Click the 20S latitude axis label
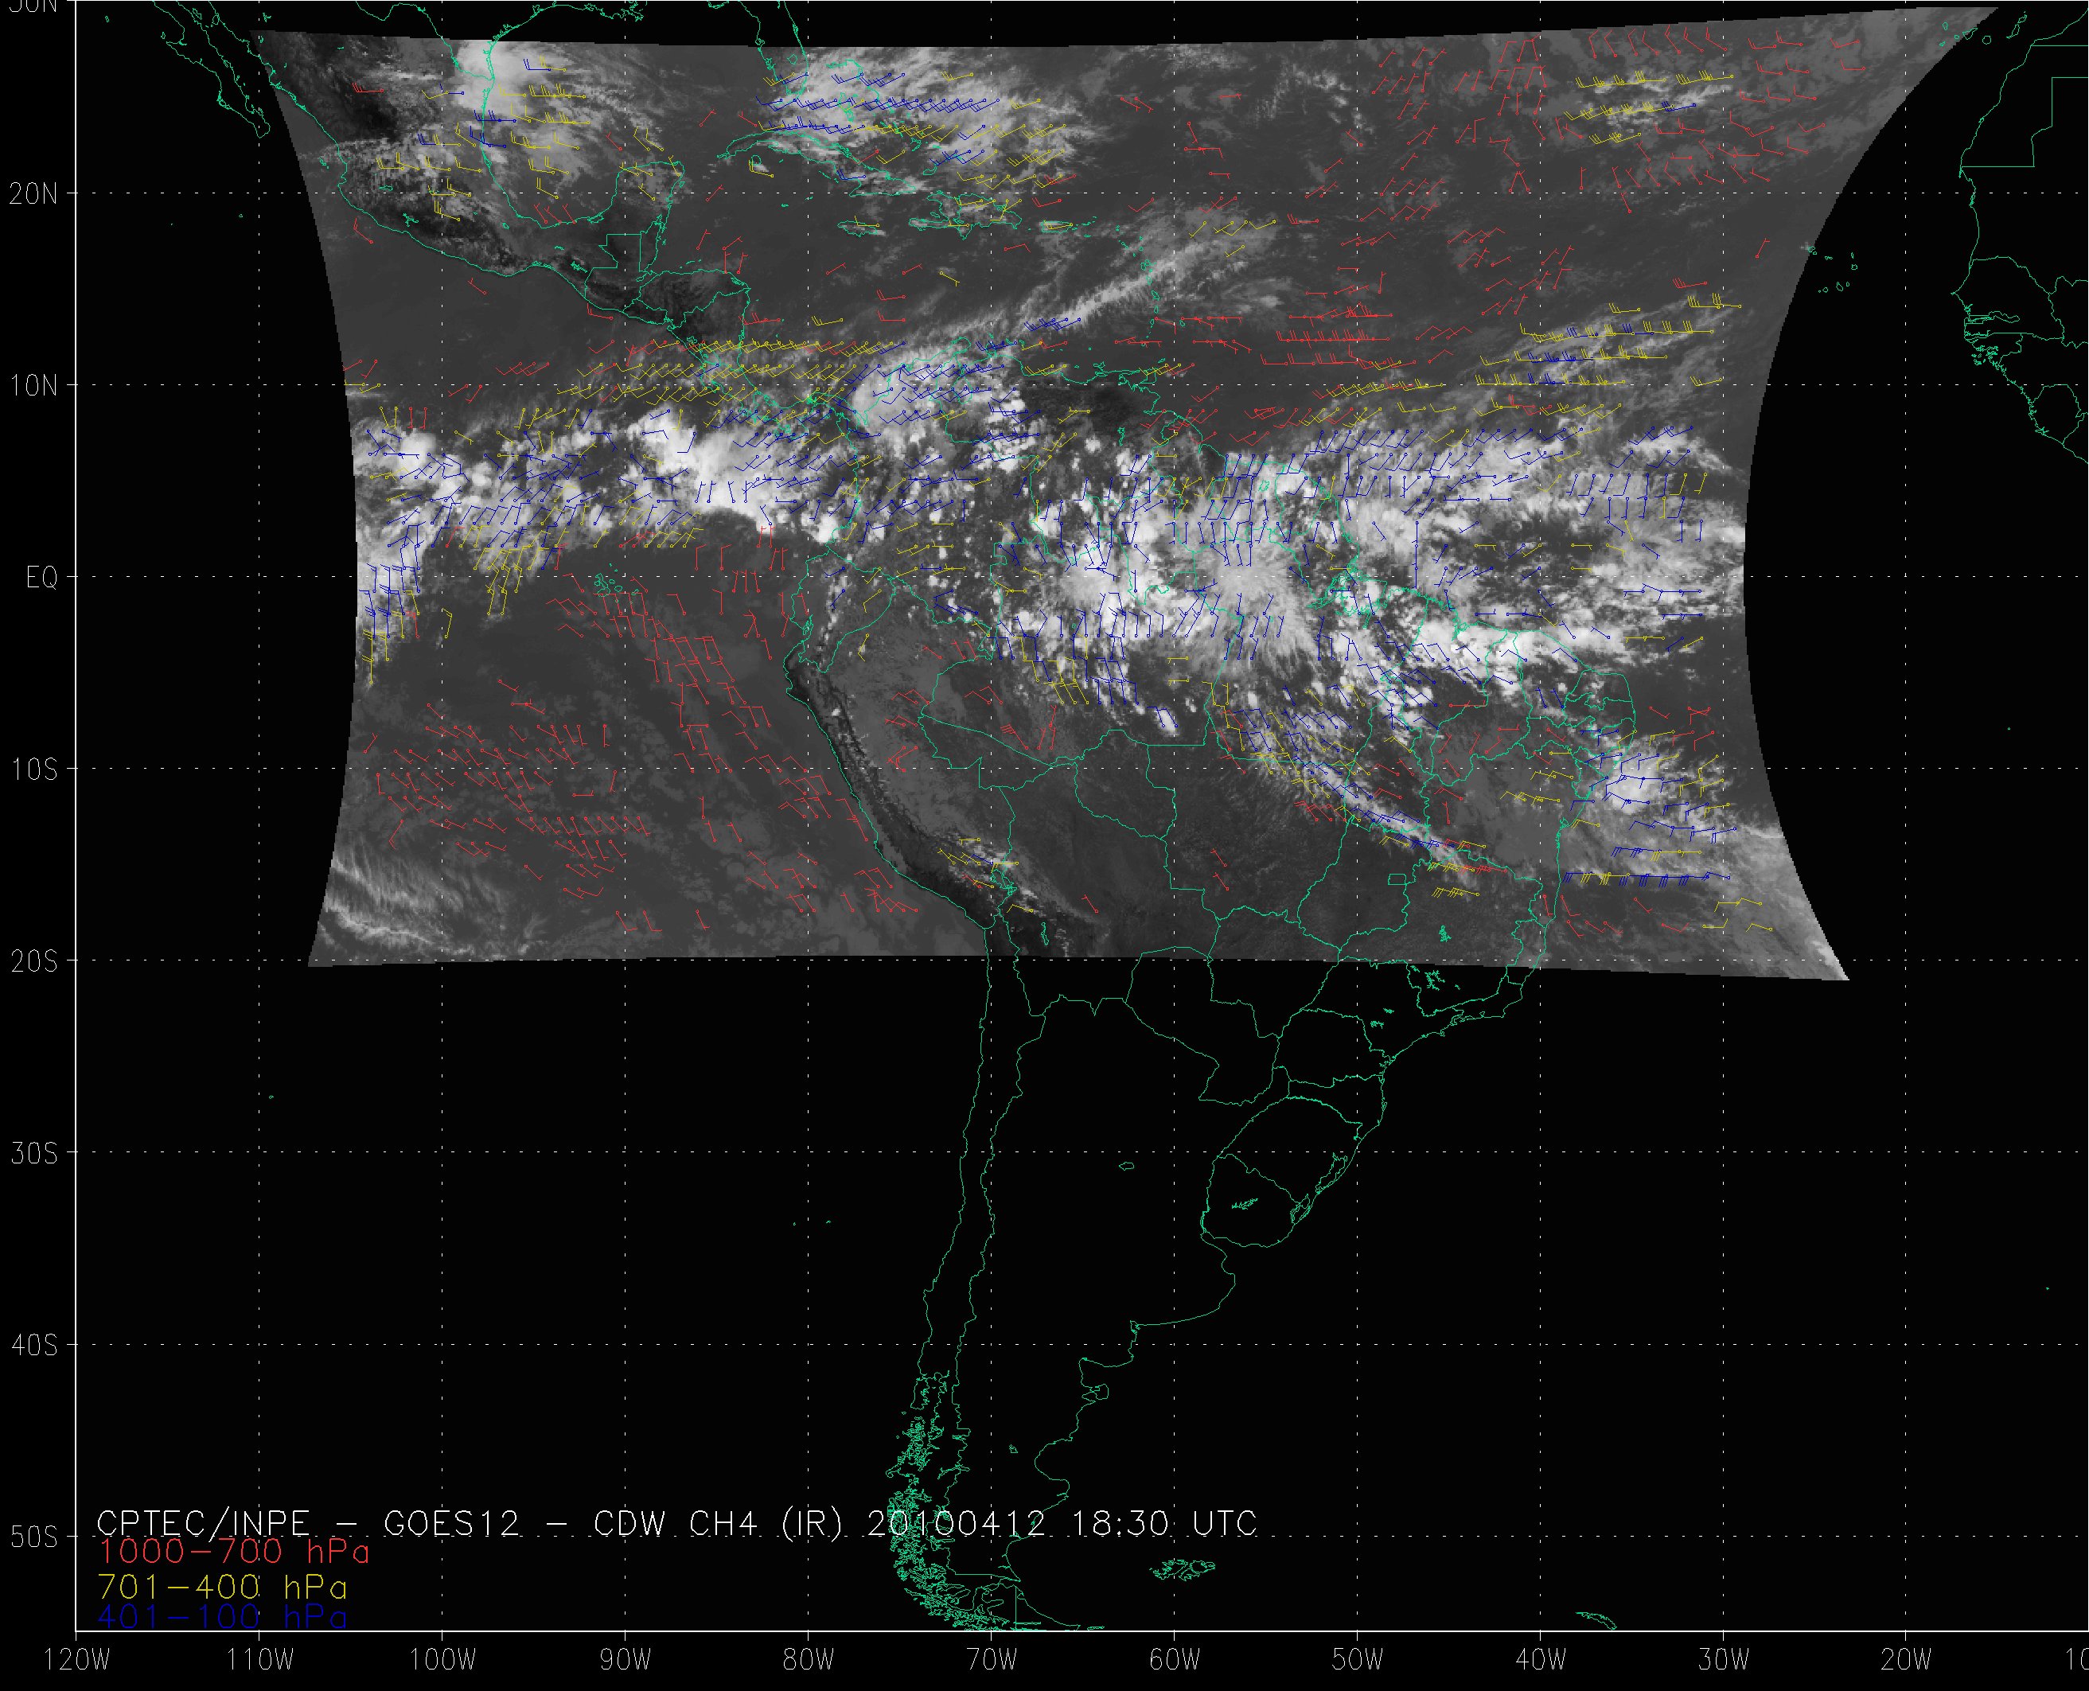2089x1691 pixels. 33,961
